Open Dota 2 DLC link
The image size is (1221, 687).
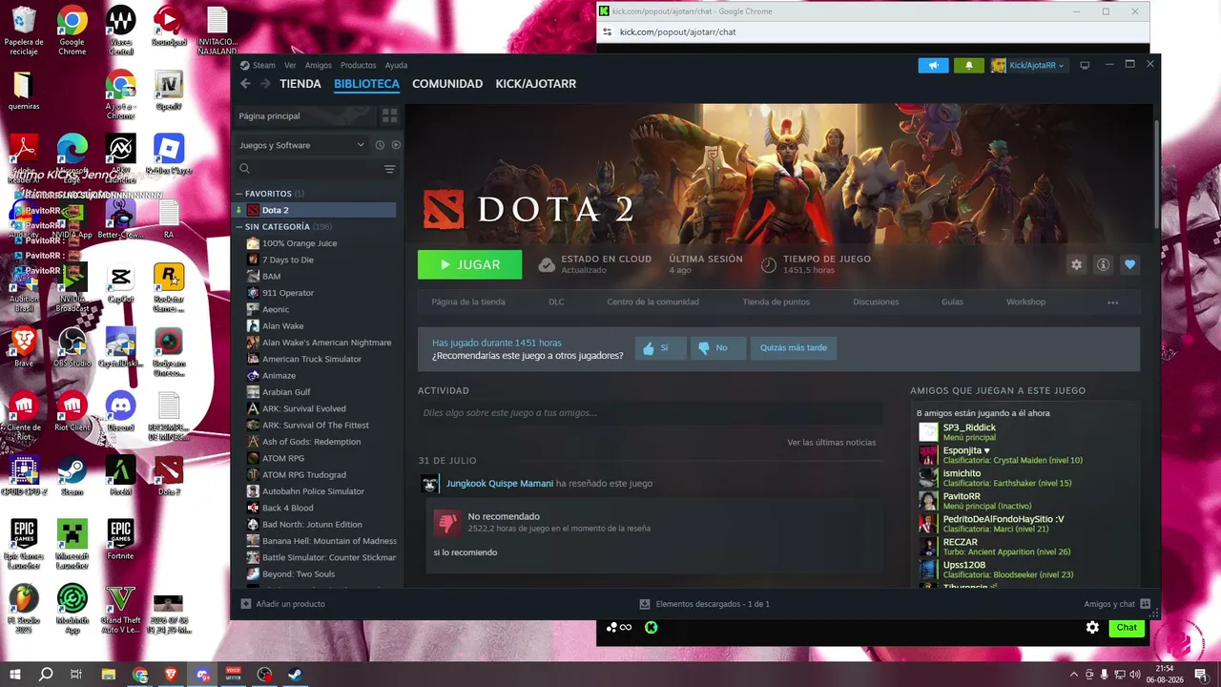(556, 302)
